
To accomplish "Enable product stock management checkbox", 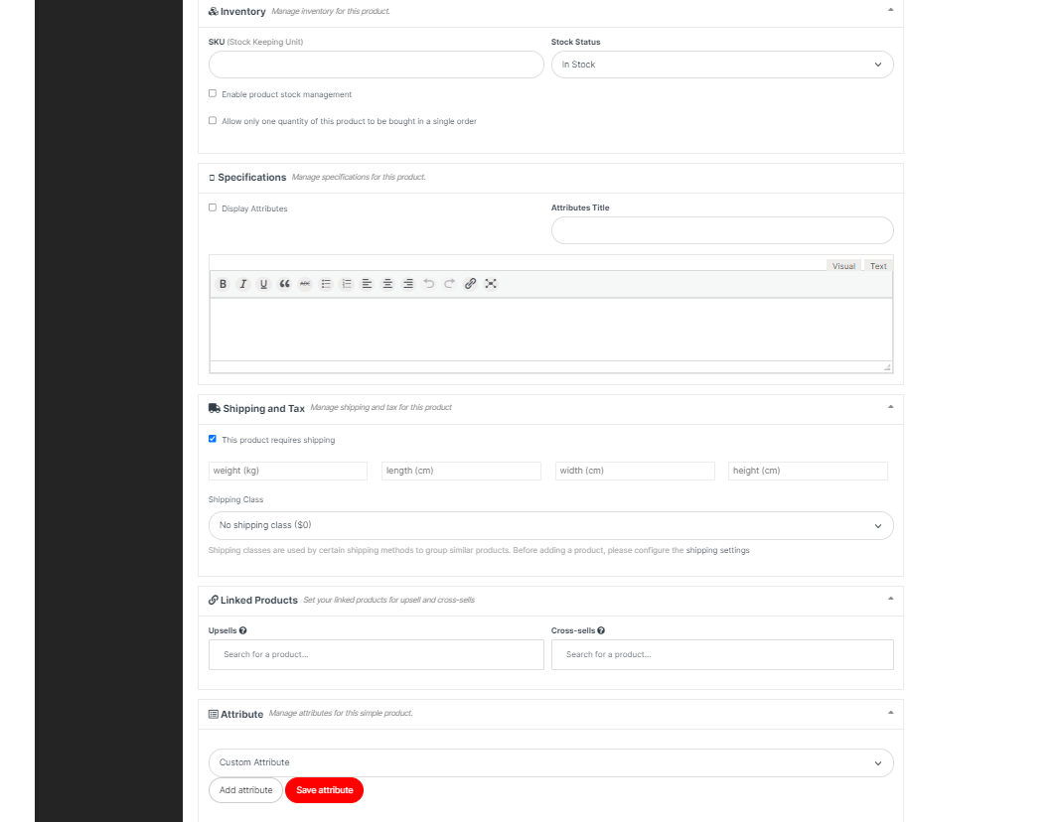I will (213, 94).
